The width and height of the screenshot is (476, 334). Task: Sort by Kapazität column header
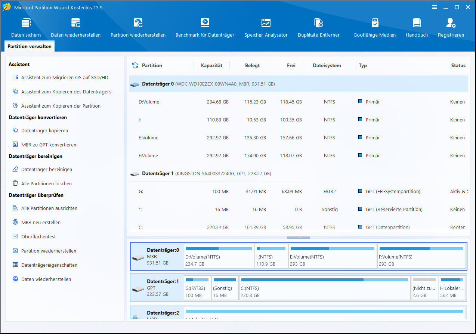pyautogui.click(x=211, y=65)
